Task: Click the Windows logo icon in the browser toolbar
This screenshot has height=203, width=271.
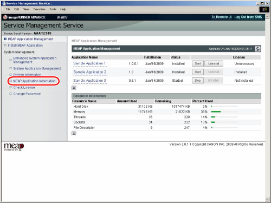Action: pos(264,10)
